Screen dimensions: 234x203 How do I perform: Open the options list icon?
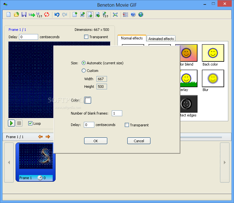[125, 15]
